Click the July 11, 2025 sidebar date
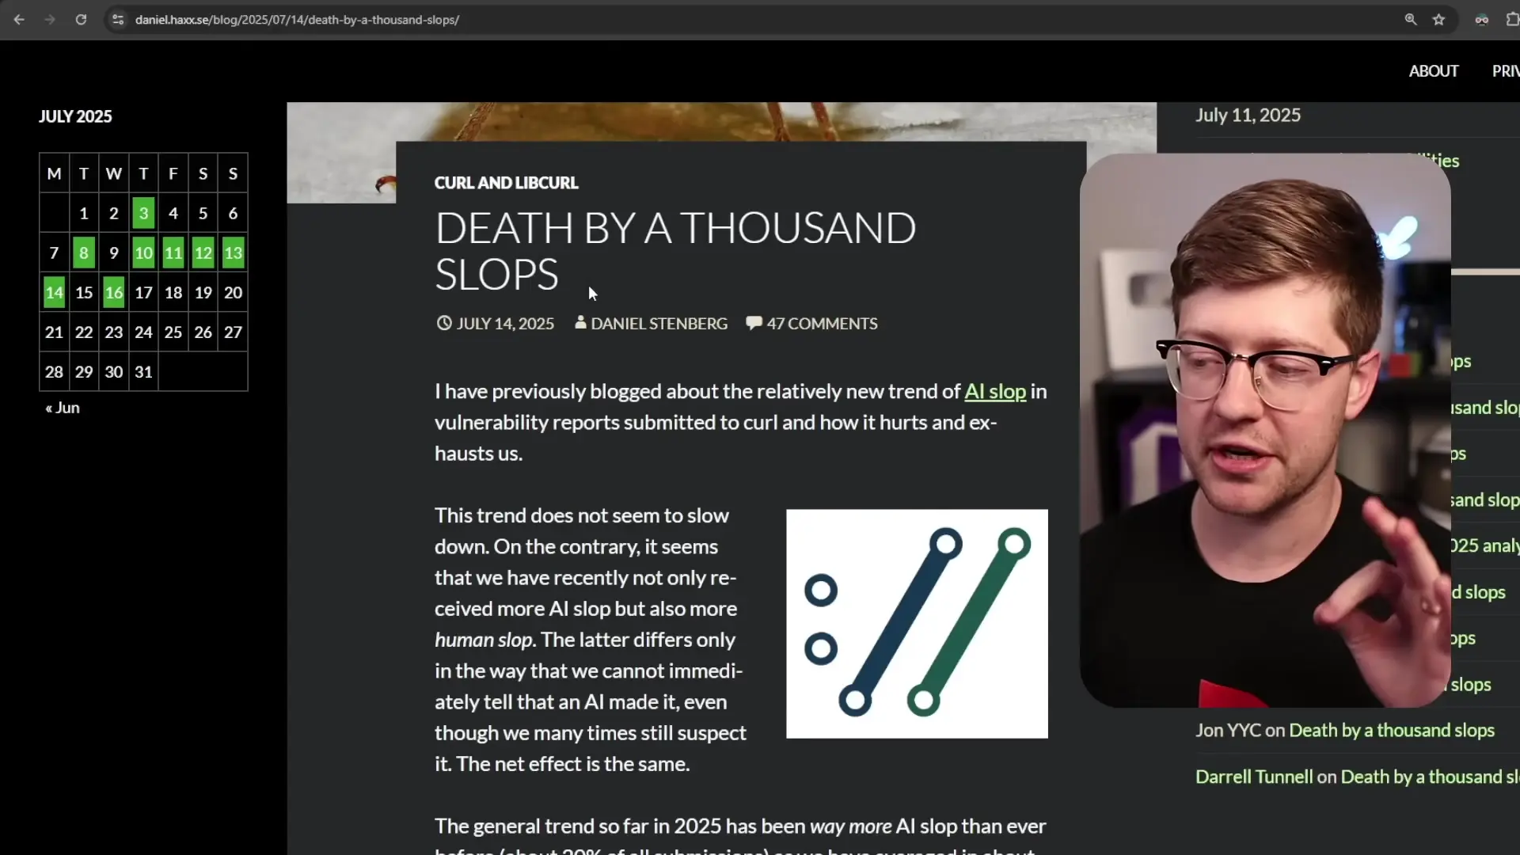 [x=1248, y=116]
